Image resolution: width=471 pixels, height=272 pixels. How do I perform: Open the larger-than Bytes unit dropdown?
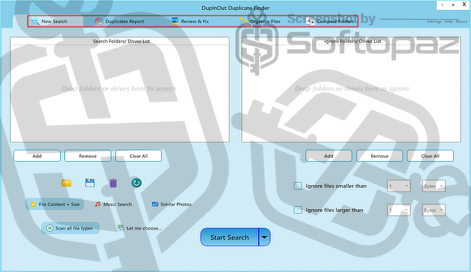coord(434,210)
